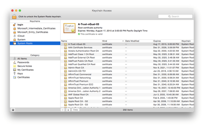Sort by the Date Modified column
The height and width of the screenshot is (127, 203).
pyautogui.click(x=138, y=41)
